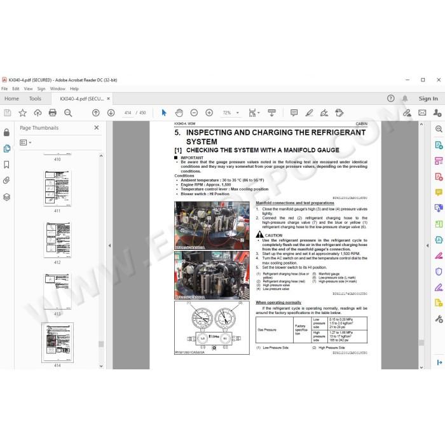
Task: Collapse the right tools pane arrow
Action: coord(427,245)
